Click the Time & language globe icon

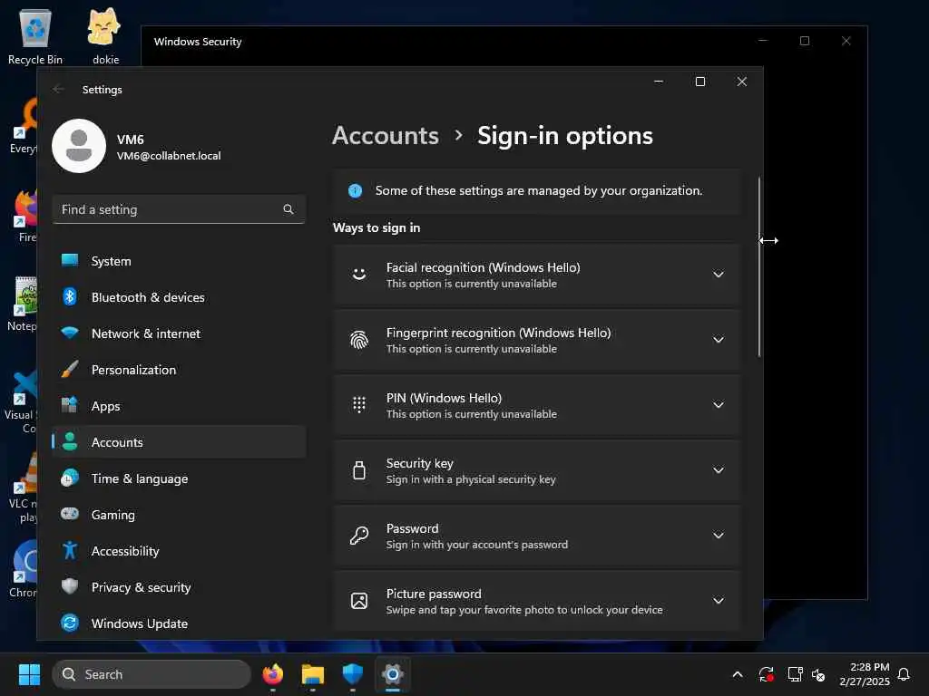pos(70,478)
